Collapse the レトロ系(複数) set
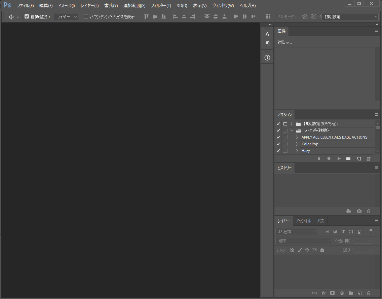Screen dimensions: 382x299 [x=292, y=130]
